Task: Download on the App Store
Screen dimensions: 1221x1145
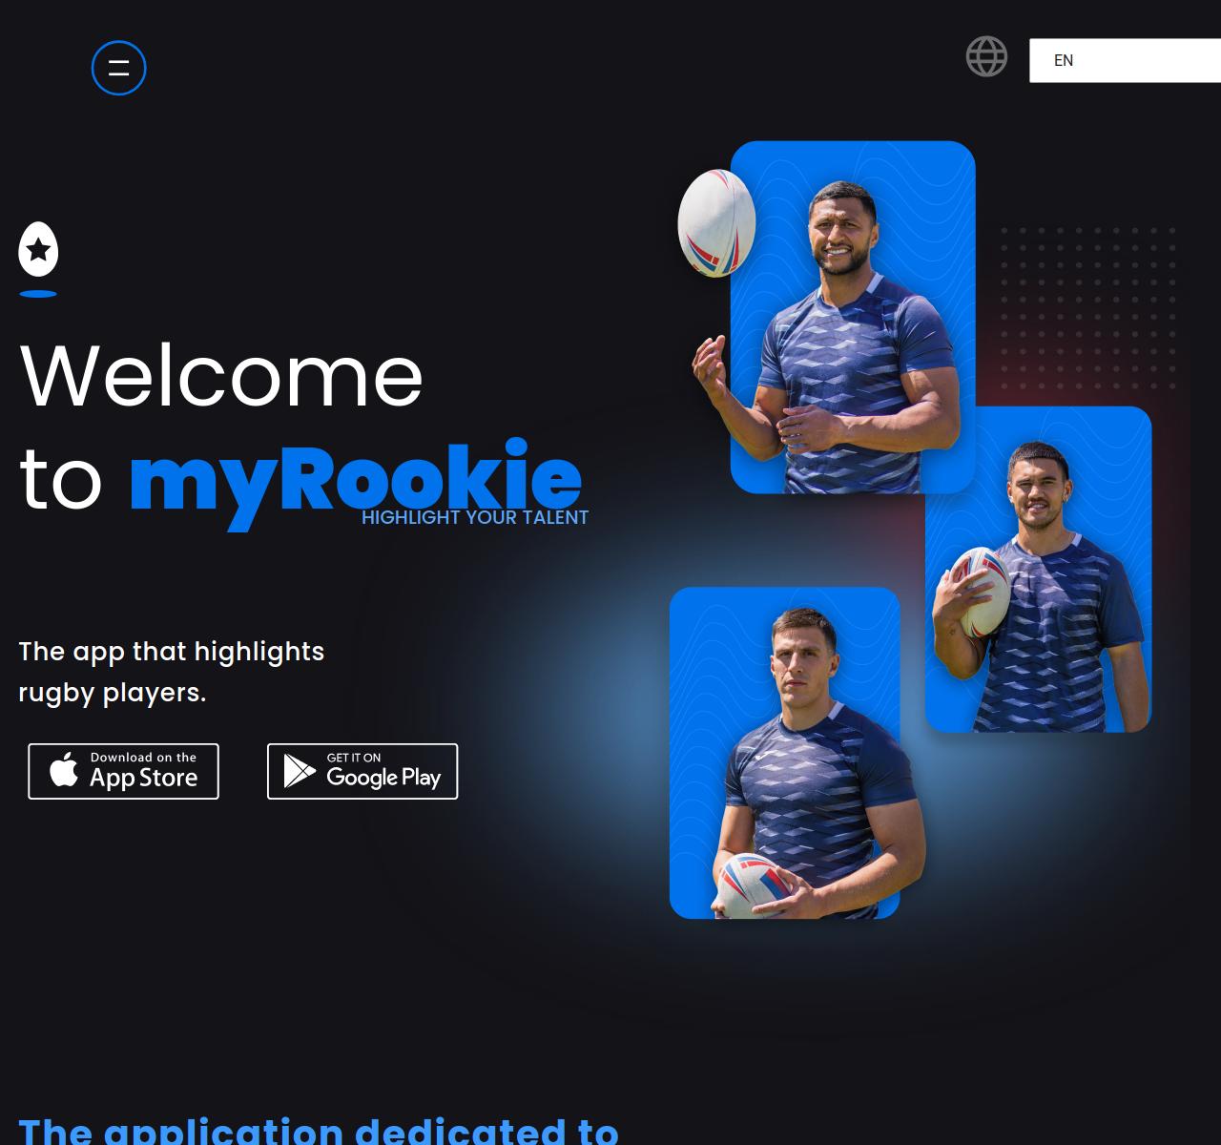Action: pos(123,771)
